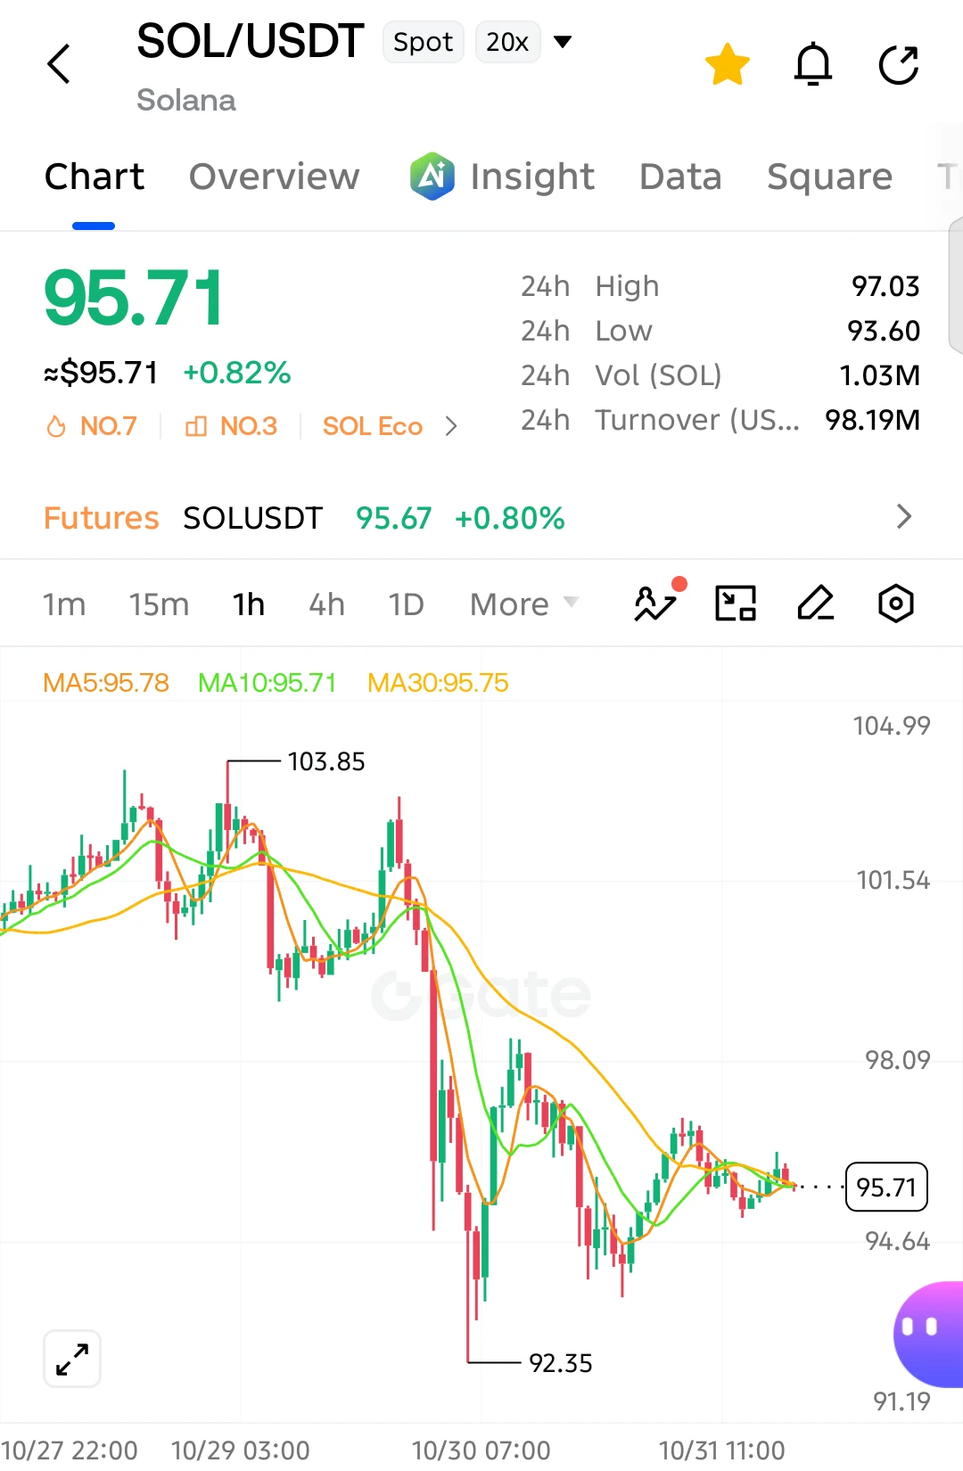Viewport: 963px width, 1471px height.
Task: Tap the back arrow icon
Action: click(59, 64)
